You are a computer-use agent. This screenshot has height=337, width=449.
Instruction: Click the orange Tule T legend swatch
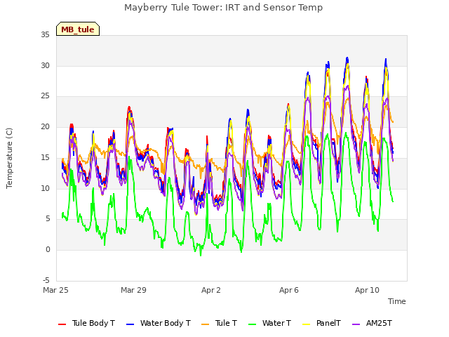(206, 324)
